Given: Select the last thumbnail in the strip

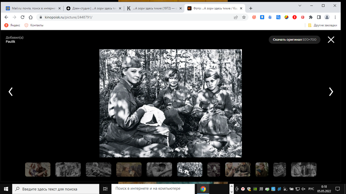Looking at the screenshot, I should (x=304, y=169).
